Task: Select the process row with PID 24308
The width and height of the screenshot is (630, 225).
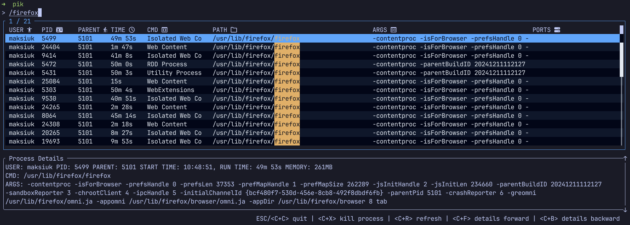Action: pyautogui.click(x=312, y=124)
